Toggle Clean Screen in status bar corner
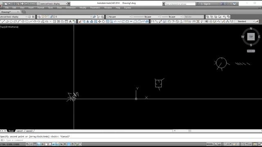This screenshot has width=262, height=147. [x=261, y=144]
